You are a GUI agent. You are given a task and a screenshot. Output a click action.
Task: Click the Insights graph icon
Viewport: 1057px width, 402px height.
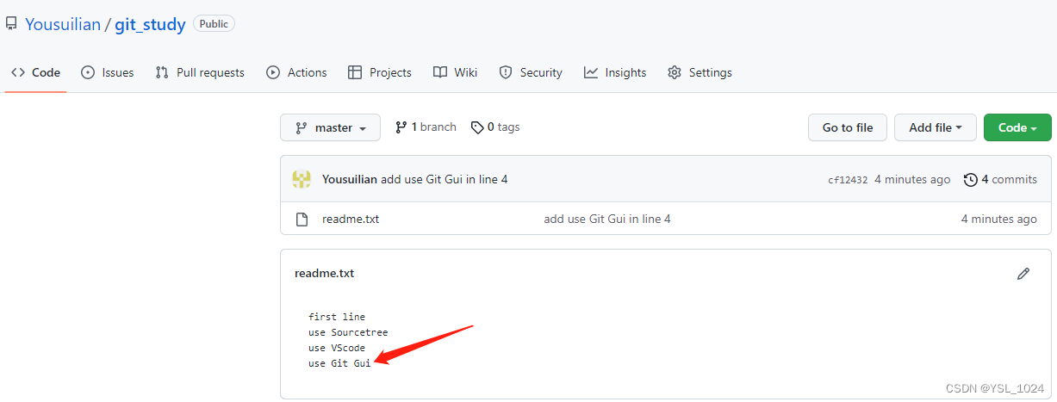[x=591, y=72]
